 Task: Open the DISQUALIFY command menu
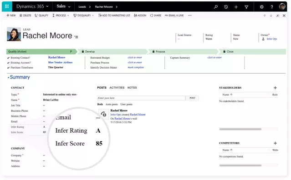83,15
